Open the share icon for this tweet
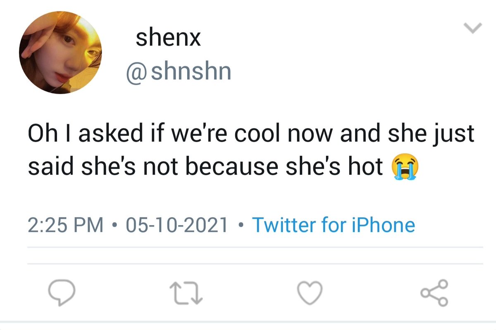The width and height of the screenshot is (496, 330). click(x=434, y=293)
